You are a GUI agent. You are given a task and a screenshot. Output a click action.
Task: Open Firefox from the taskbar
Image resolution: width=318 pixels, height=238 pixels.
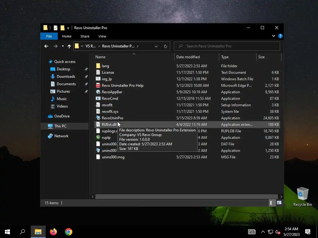point(53,232)
